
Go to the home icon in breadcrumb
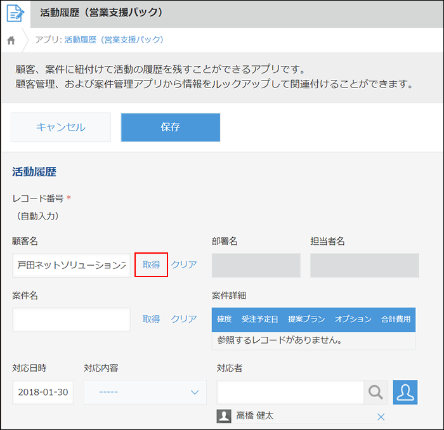click(11, 40)
